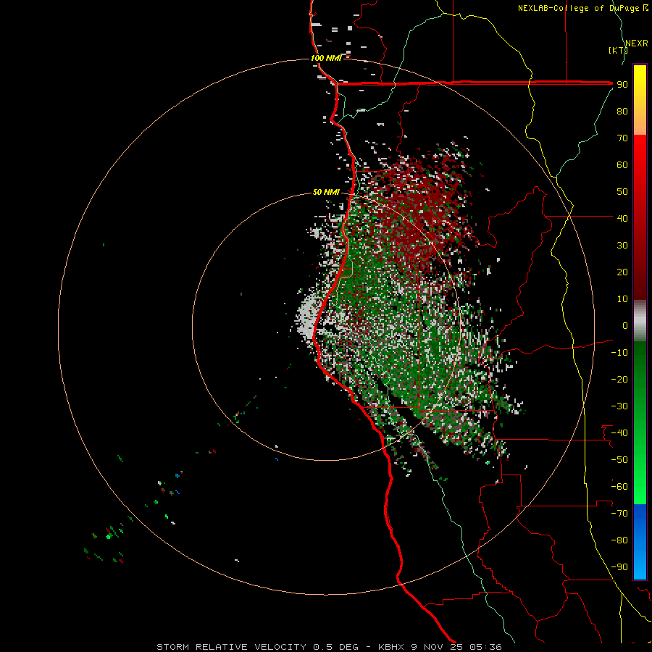Click the 9 NOV 25 date text

437,647
